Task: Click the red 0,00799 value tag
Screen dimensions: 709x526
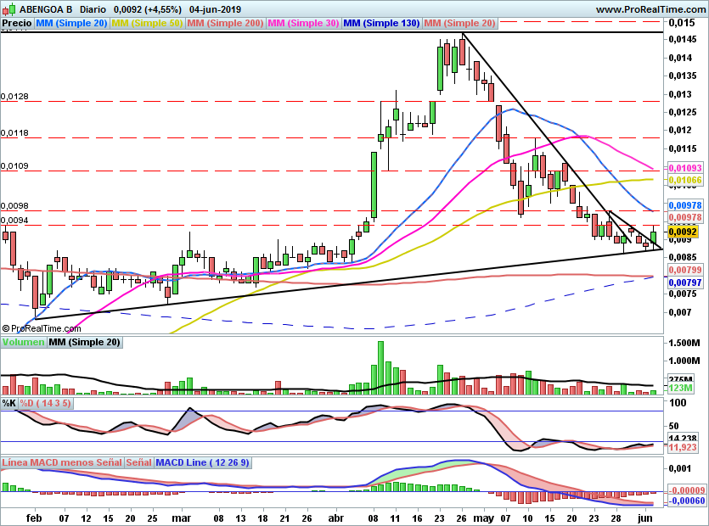Action: coord(685,270)
